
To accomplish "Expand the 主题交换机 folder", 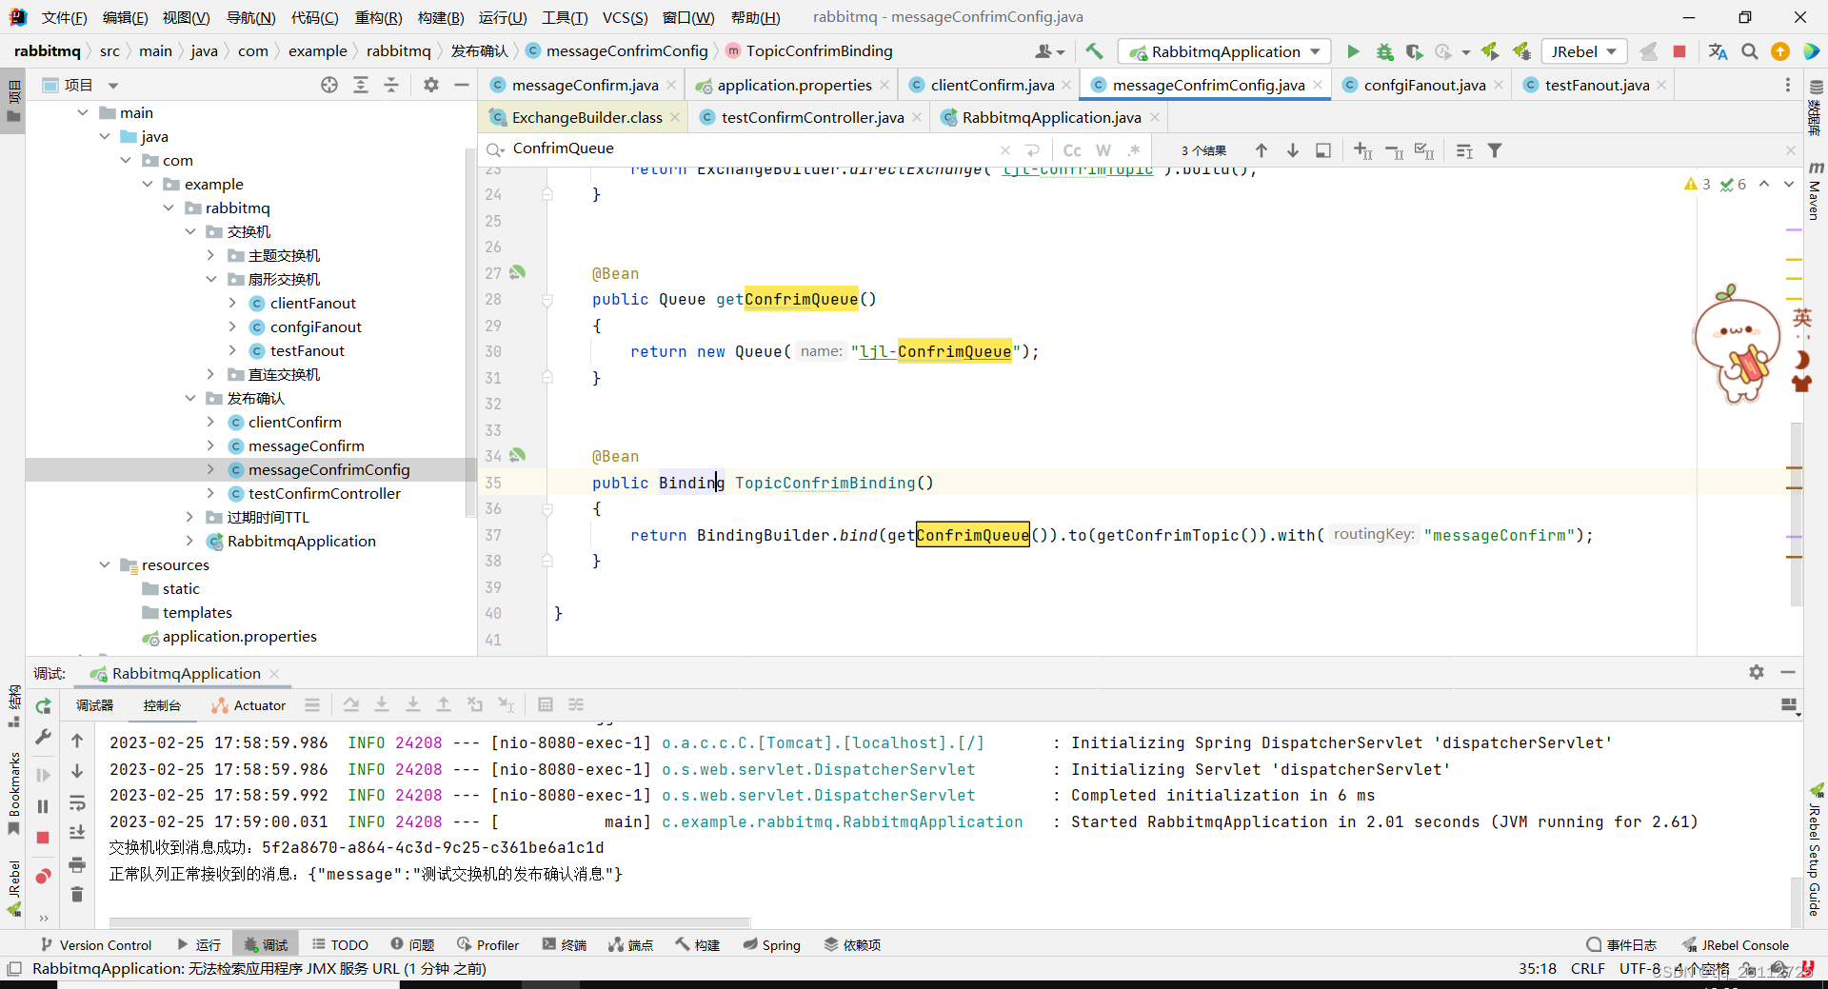I will coord(210,255).
